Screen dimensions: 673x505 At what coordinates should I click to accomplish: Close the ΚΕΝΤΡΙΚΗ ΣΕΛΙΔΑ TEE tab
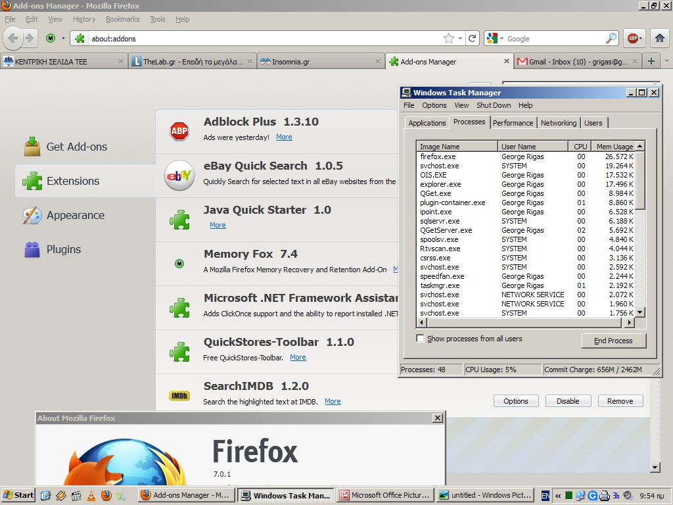click(121, 61)
